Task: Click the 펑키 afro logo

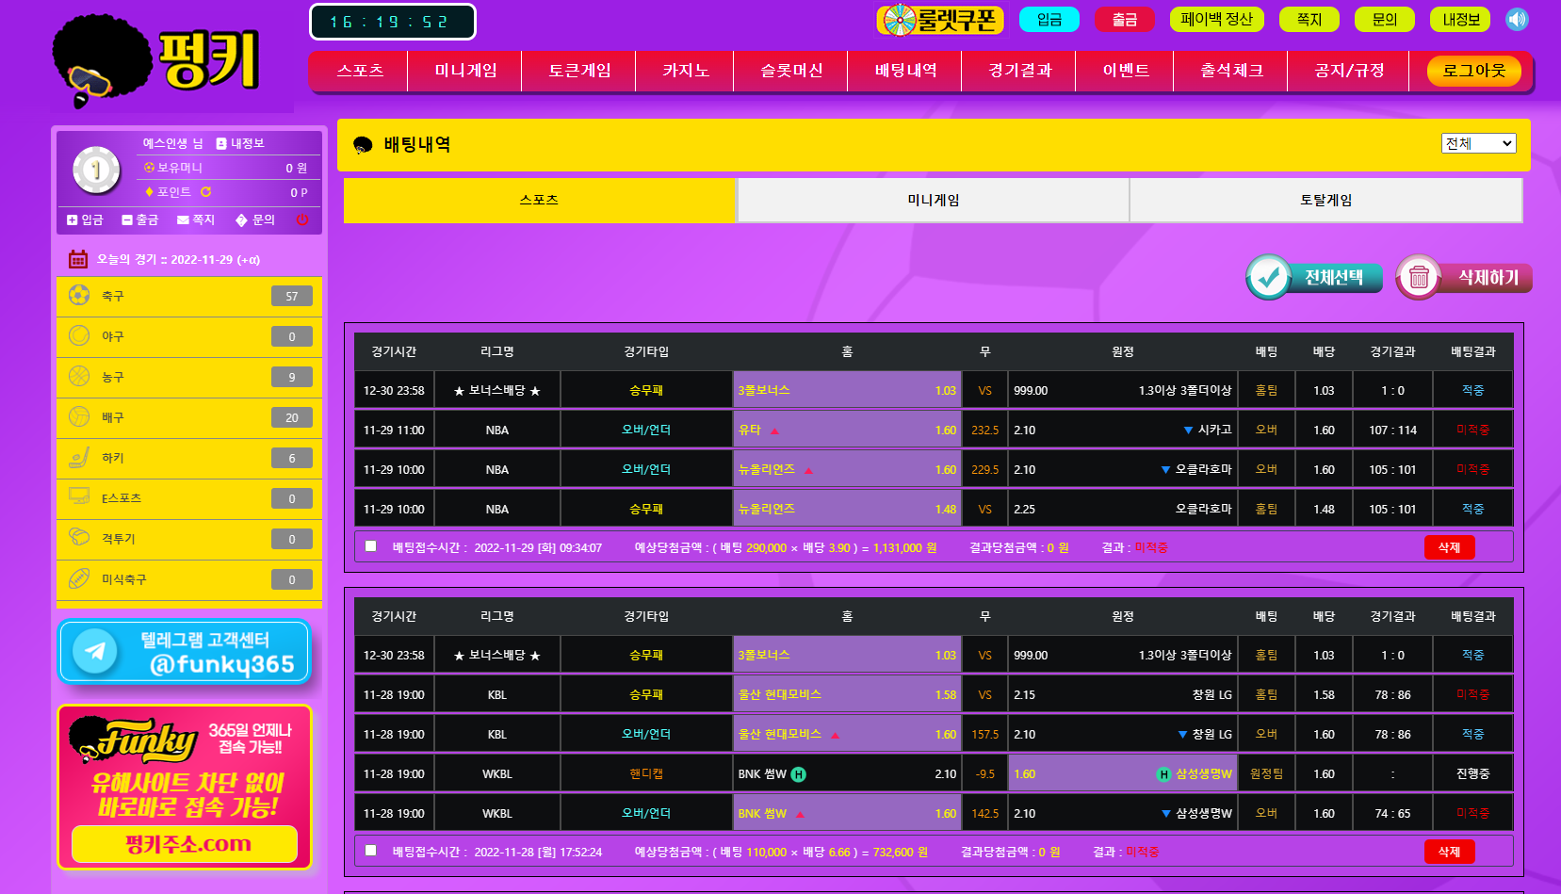Action: (155, 60)
